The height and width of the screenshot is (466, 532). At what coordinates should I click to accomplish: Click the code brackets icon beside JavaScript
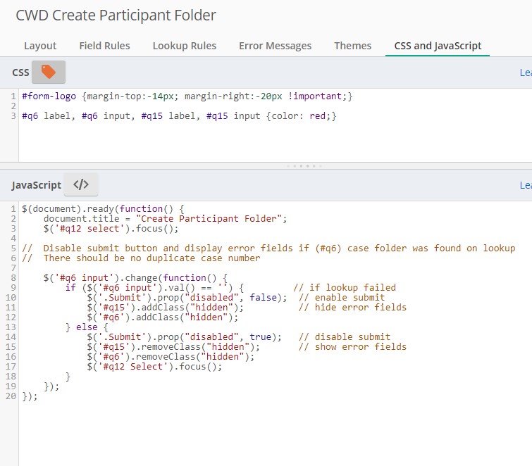pyautogui.click(x=81, y=184)
